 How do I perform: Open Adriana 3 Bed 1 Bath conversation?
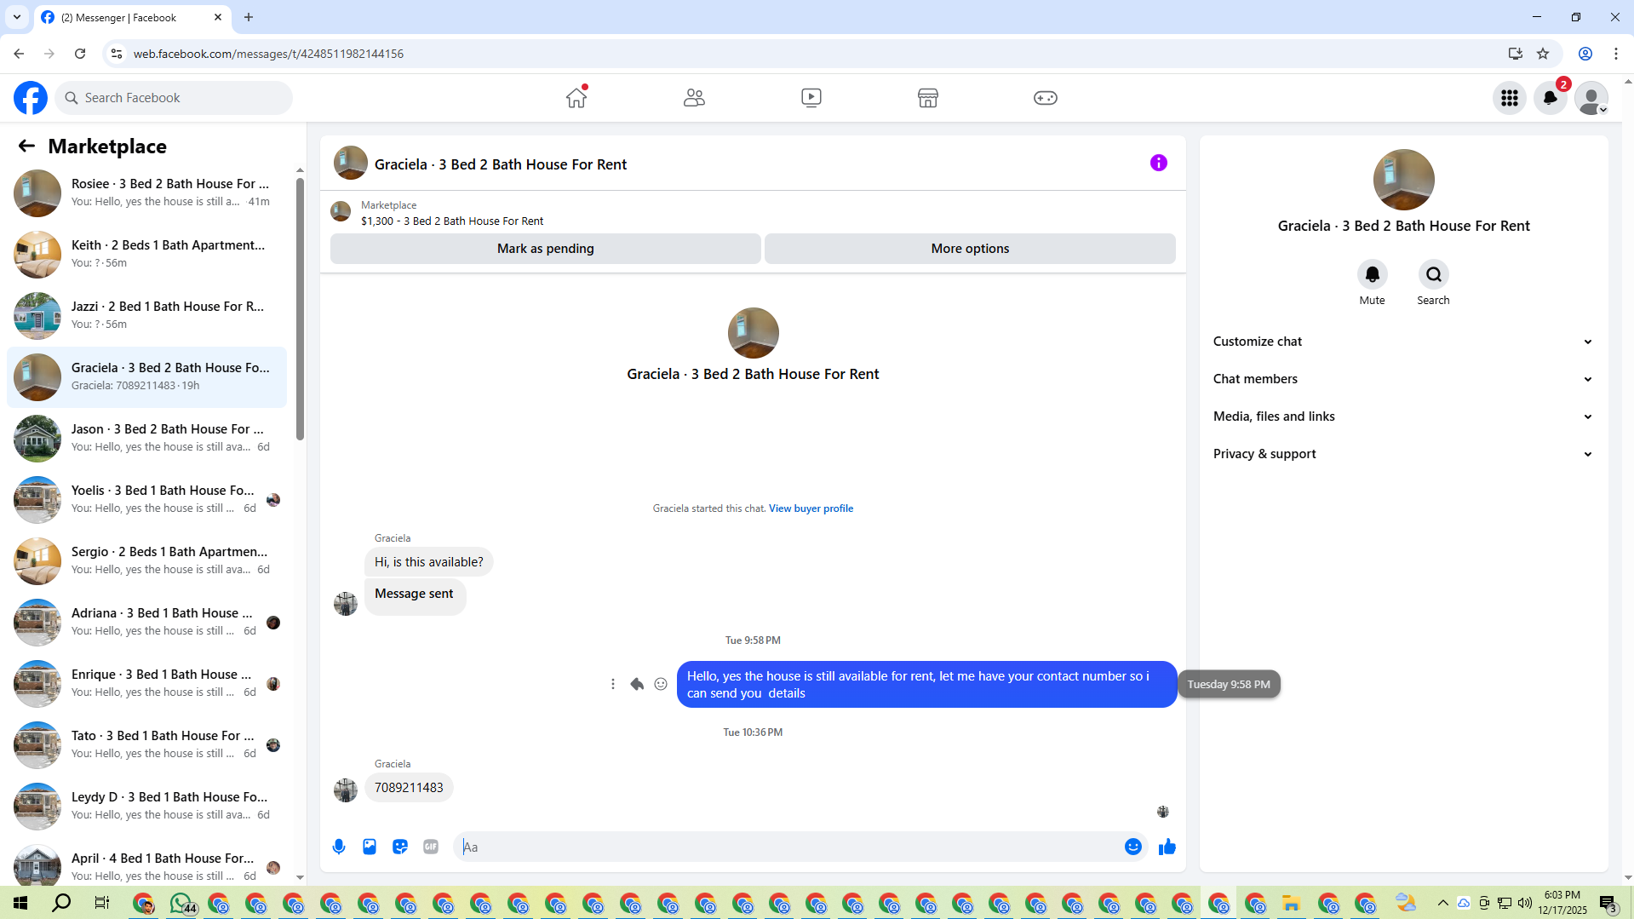click(x=146, y=623)
